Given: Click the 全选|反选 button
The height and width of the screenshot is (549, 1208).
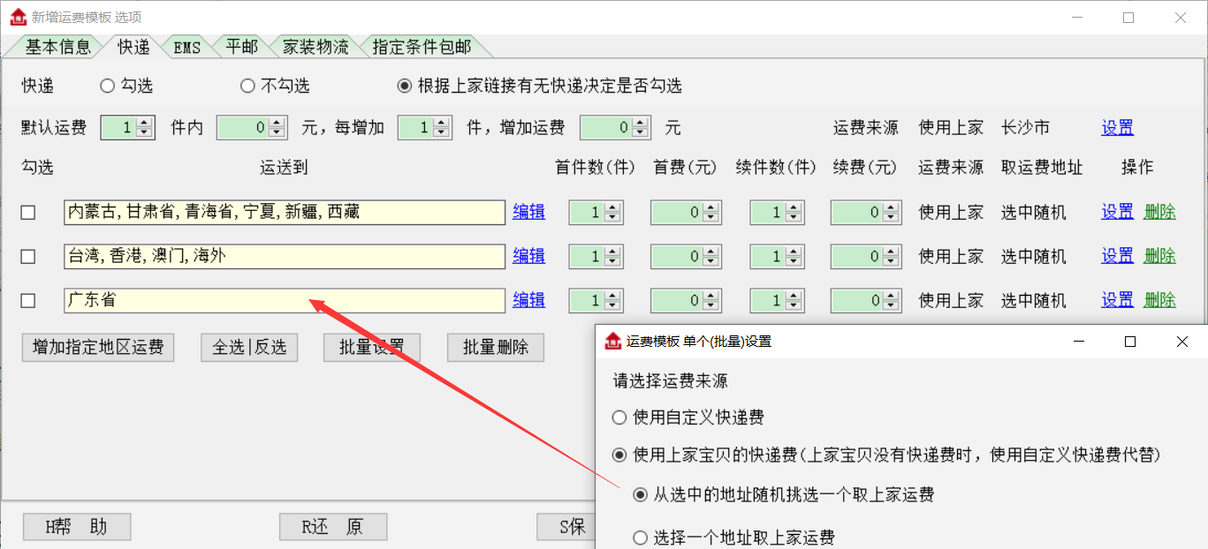Looking at the screenshot, I should [249, 347].
